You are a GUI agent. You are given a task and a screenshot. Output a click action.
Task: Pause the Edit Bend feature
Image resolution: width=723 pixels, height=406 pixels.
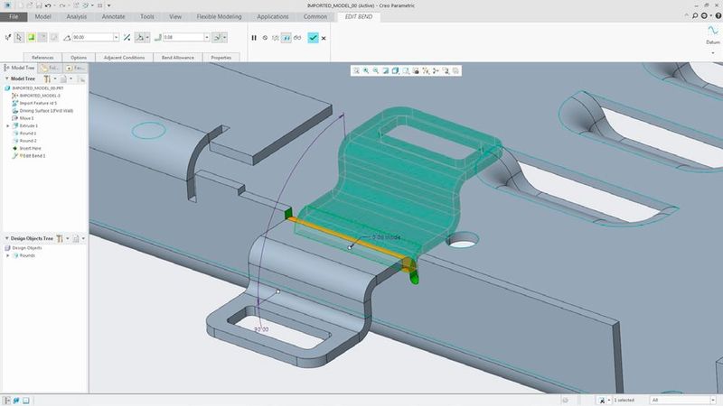pos(254,38)
